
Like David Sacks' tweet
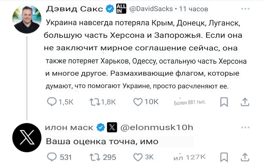(139, 102)
